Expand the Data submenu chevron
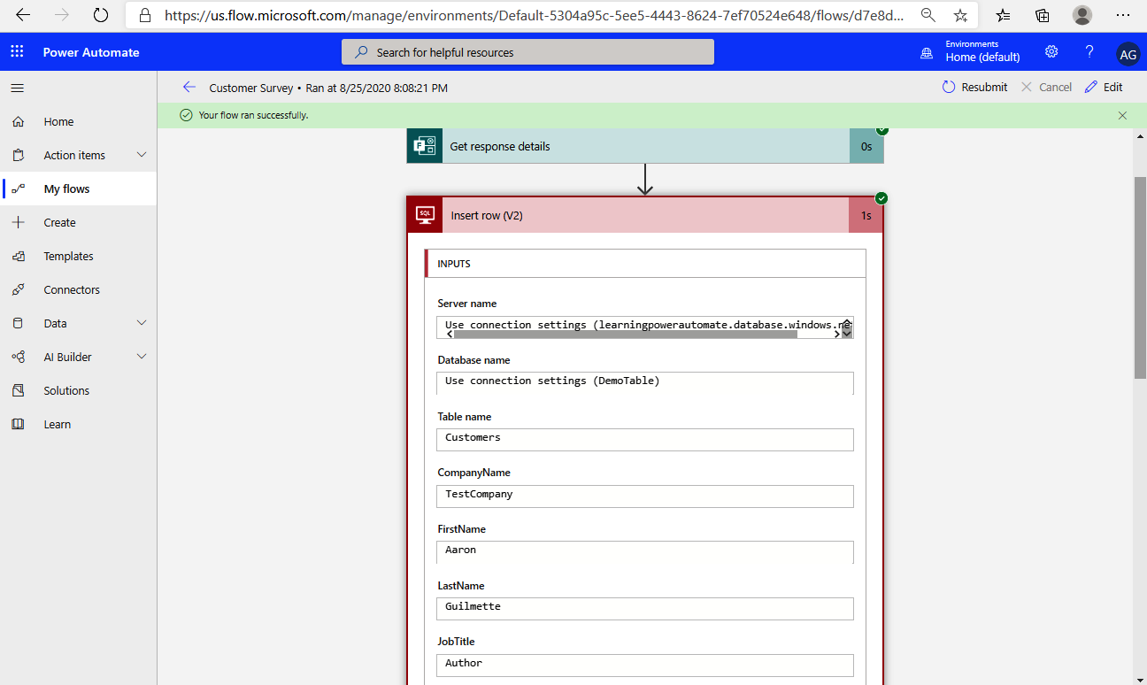 [x=142, y=323]
